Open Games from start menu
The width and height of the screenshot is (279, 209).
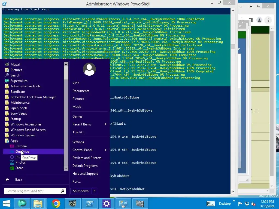(x=77, y=116)
